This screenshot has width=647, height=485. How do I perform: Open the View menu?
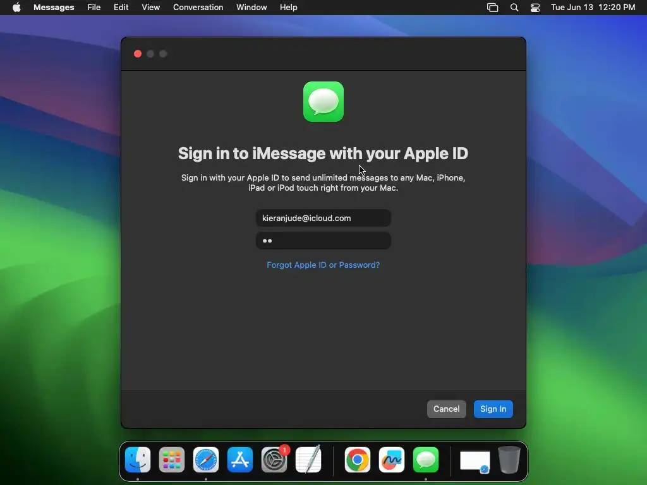point(150,7)
